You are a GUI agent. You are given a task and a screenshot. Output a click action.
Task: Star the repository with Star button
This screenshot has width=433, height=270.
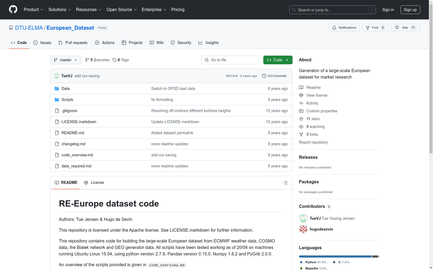[x=406, y=28]
